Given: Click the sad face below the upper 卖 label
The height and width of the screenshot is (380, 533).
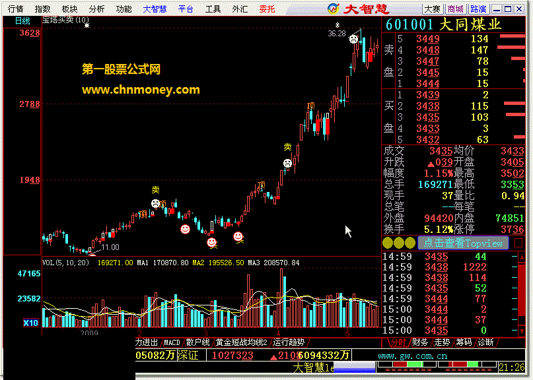Looking at the screenshot, I should click(287, 164).
